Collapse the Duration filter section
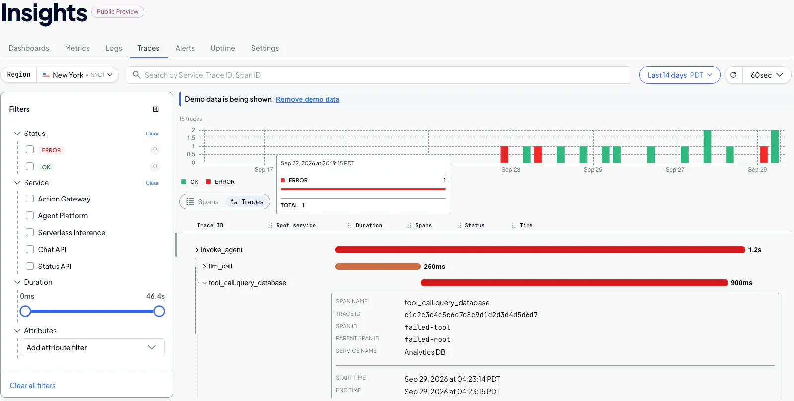 [x=17, y=282]
